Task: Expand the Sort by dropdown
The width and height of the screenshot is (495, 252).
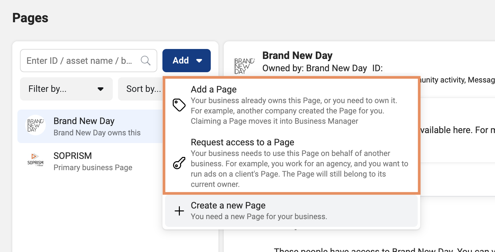Action: tap(141, 89)
